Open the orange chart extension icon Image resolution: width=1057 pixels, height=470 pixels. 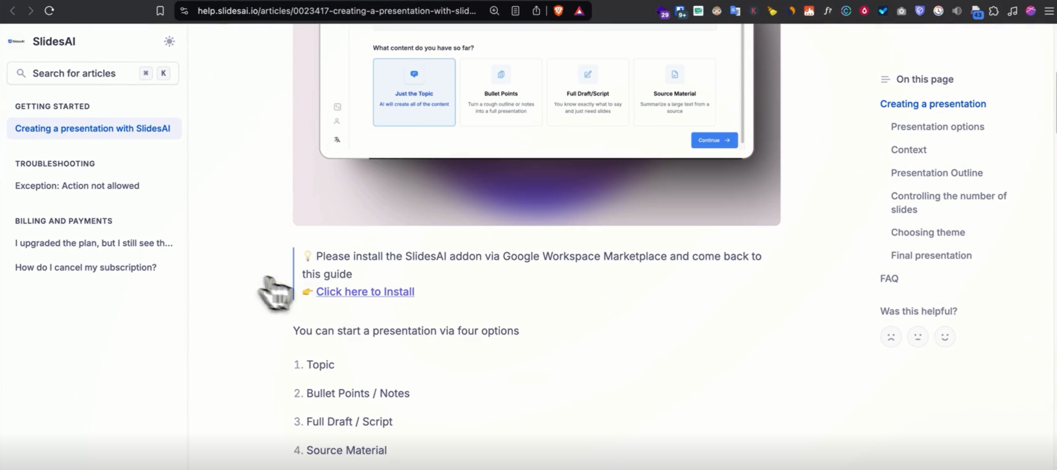click(809, 11)
